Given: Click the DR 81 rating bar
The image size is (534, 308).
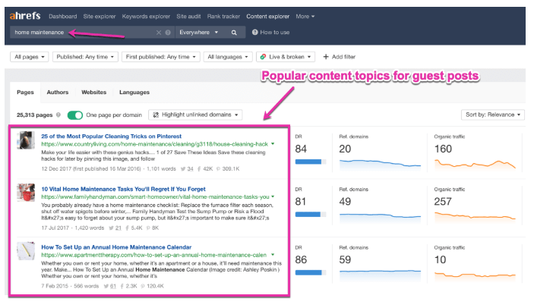Looking at the screenshot, I should pos(310,215).
